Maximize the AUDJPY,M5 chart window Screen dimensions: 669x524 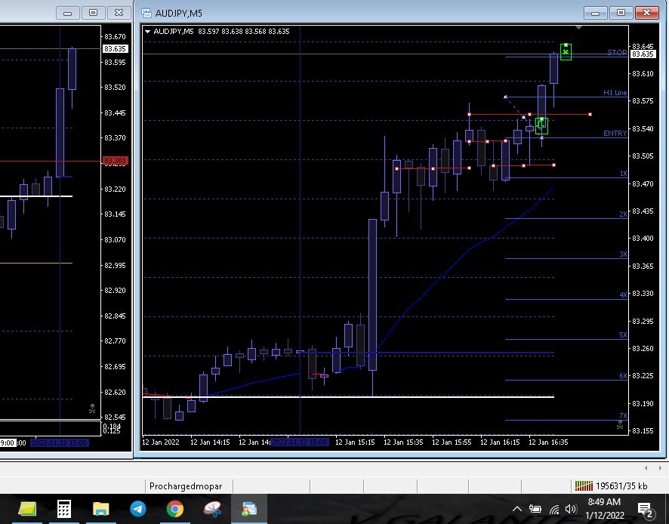point(621,12)
